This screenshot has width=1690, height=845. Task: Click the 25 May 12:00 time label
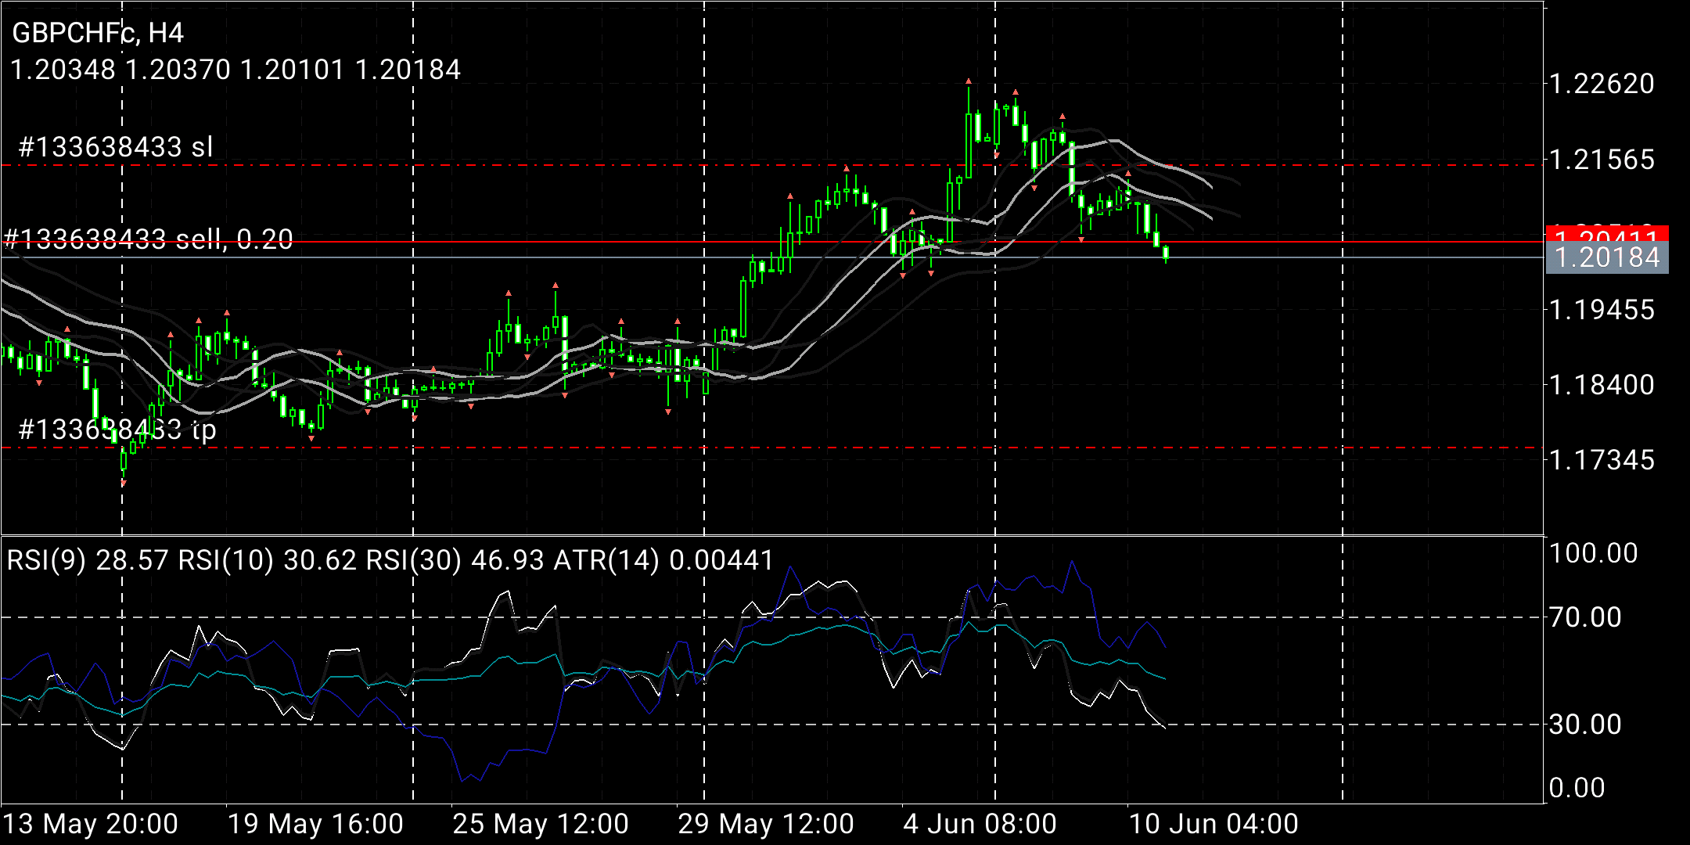click(x=541, y=824)
